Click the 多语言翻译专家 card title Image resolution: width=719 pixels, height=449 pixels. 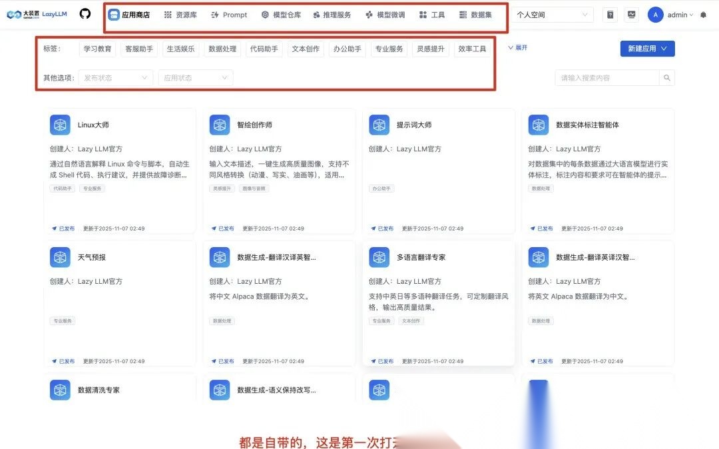pos(421,257)
